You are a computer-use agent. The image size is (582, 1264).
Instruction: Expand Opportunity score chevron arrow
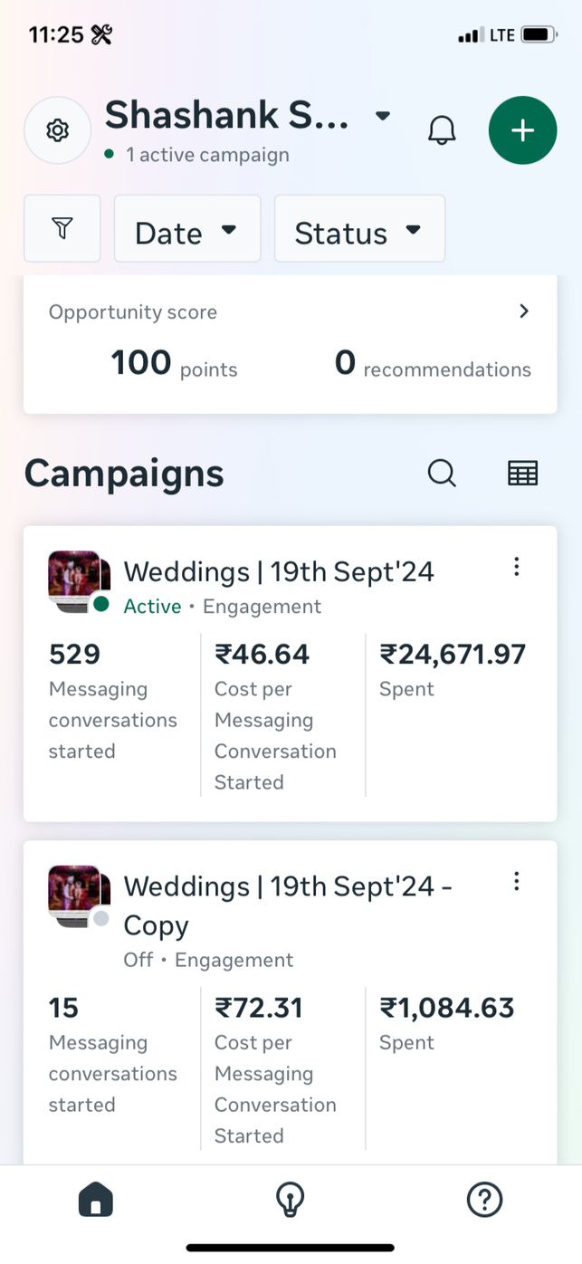(x=524, y=311)
